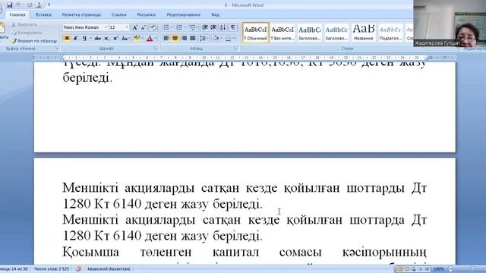Viewport: 486px width, 273px height.
Task: Switch to the Главная ribbon tab
Action: tap(17, 14)
